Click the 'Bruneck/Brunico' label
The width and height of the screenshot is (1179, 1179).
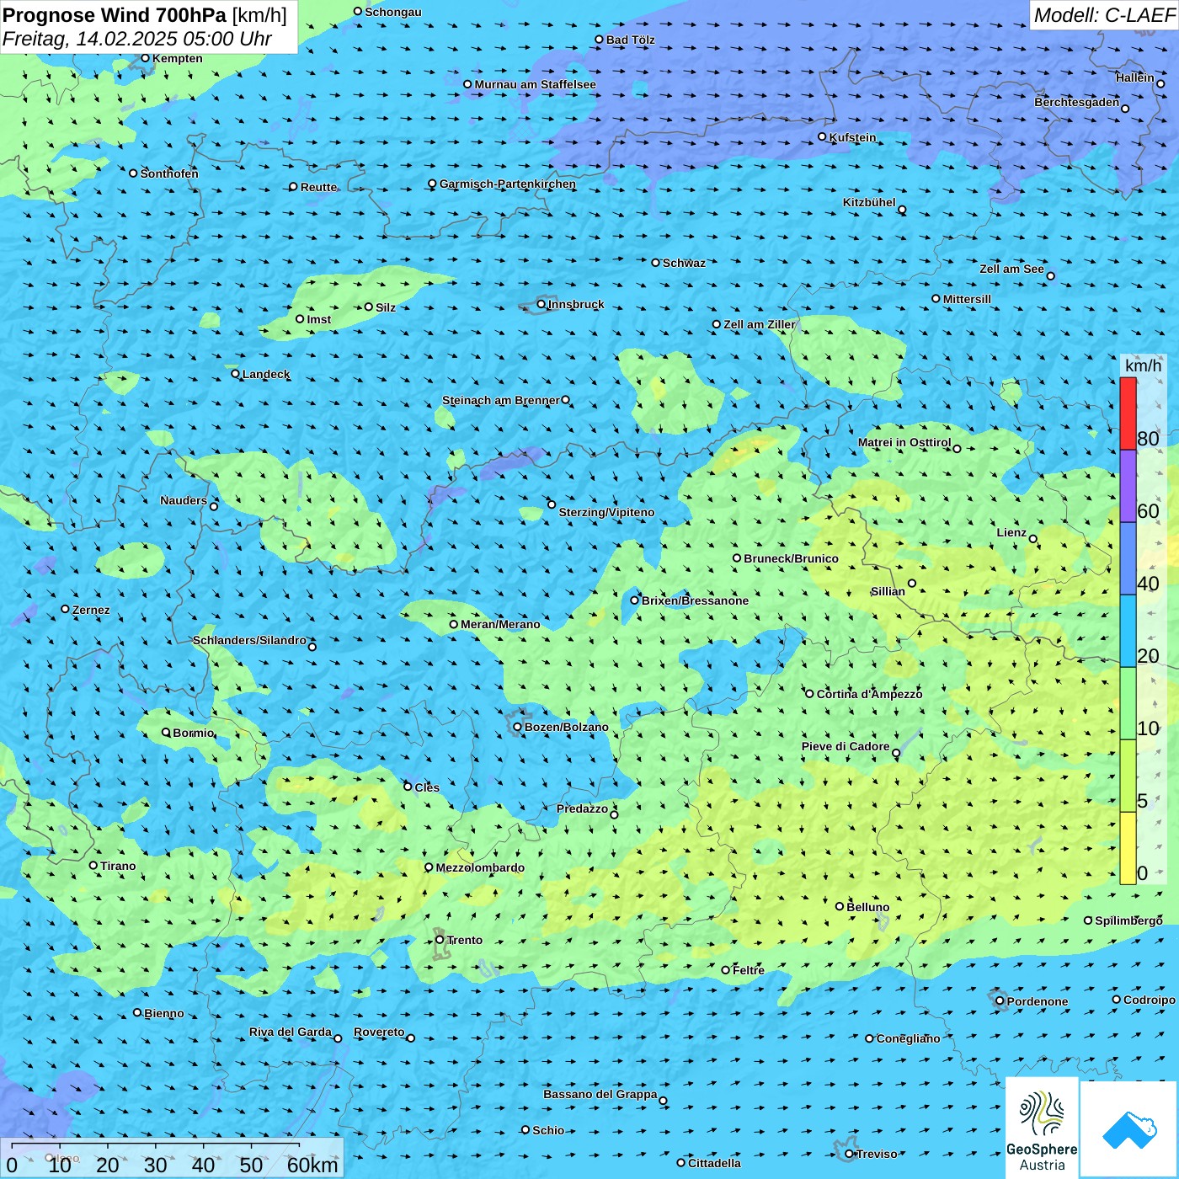tap(792, 558)
